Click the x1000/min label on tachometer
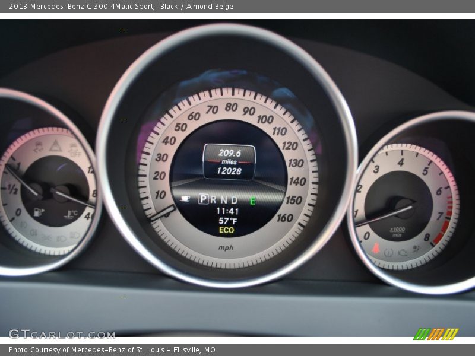Image resolution: width=475 pixels, height=356 pixels. [397, 232]
